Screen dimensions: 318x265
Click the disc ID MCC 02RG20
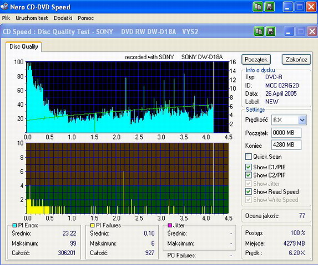point(282,86)
